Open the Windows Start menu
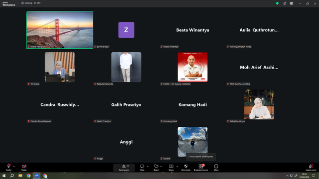 (4, 176)
